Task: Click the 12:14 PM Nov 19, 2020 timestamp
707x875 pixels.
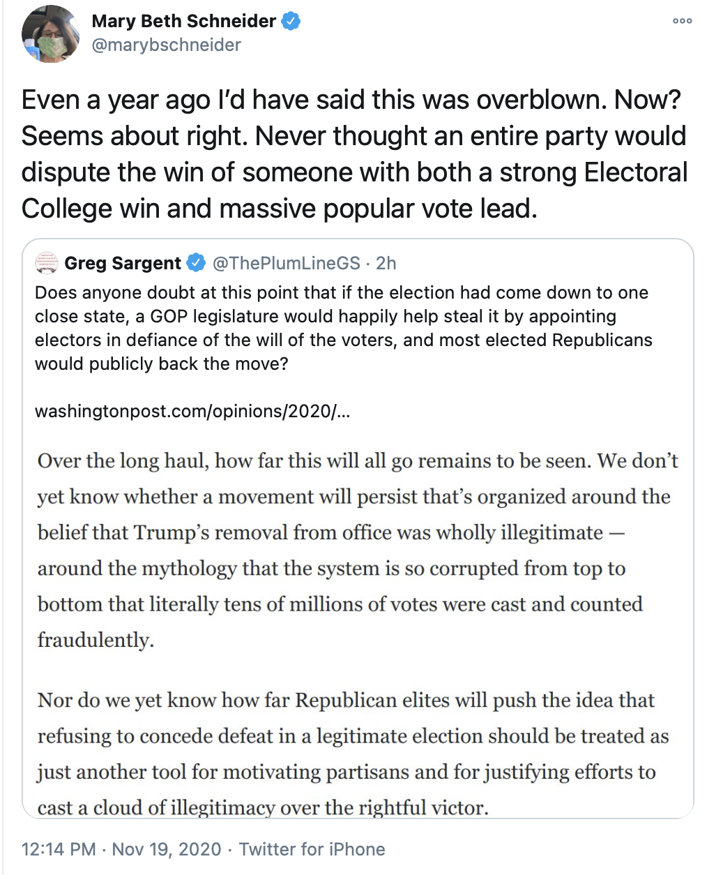Action: (121, 849)
